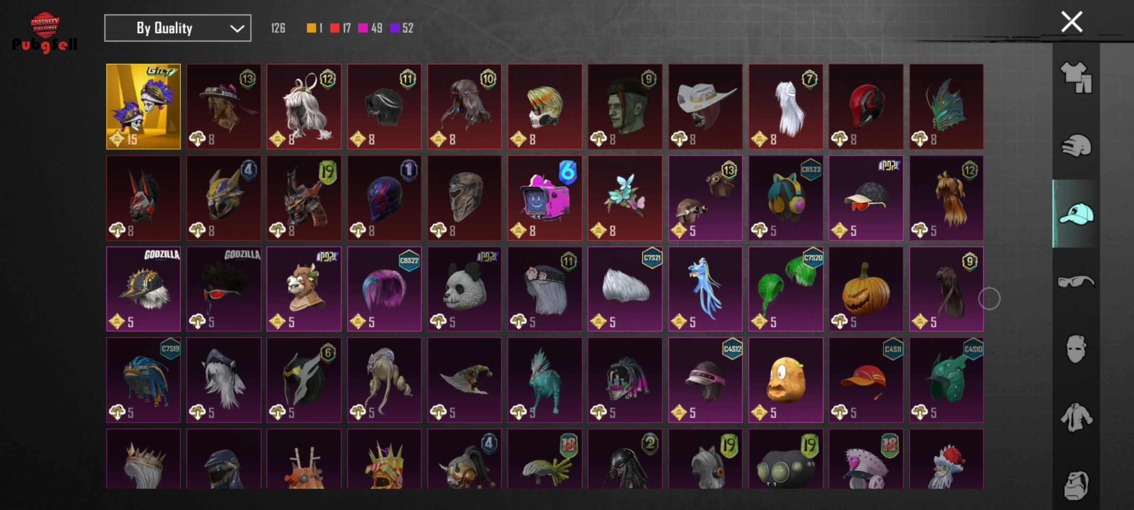Open the glasses category icon
This screenshot has height=510, width=1134.
click(x=1076, y=281)
